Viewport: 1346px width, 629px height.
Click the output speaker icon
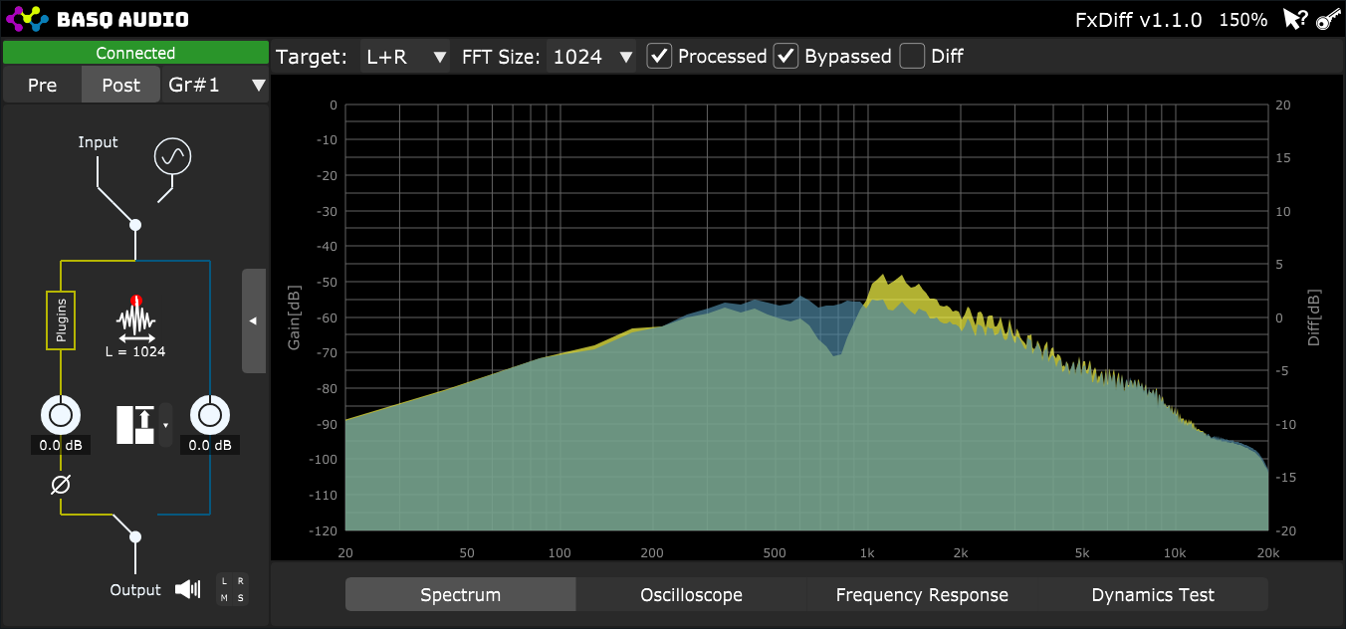coord(187,589)
